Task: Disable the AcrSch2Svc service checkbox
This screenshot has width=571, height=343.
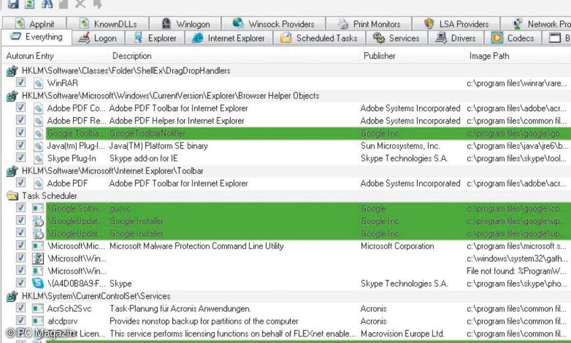Action: pyautogui.click(x=20, y=308)
